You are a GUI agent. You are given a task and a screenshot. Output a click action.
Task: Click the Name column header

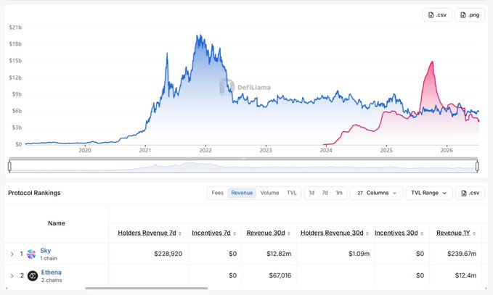[57, 223]
